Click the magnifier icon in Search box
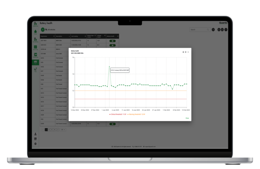 pos(208,29)
